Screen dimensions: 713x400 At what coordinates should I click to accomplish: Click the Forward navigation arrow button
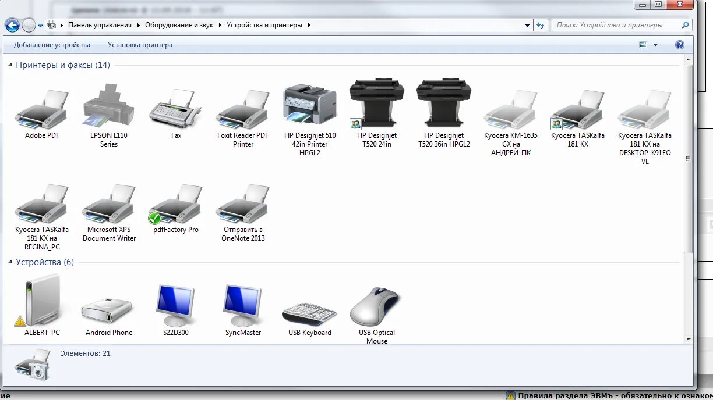coord(29,25)
